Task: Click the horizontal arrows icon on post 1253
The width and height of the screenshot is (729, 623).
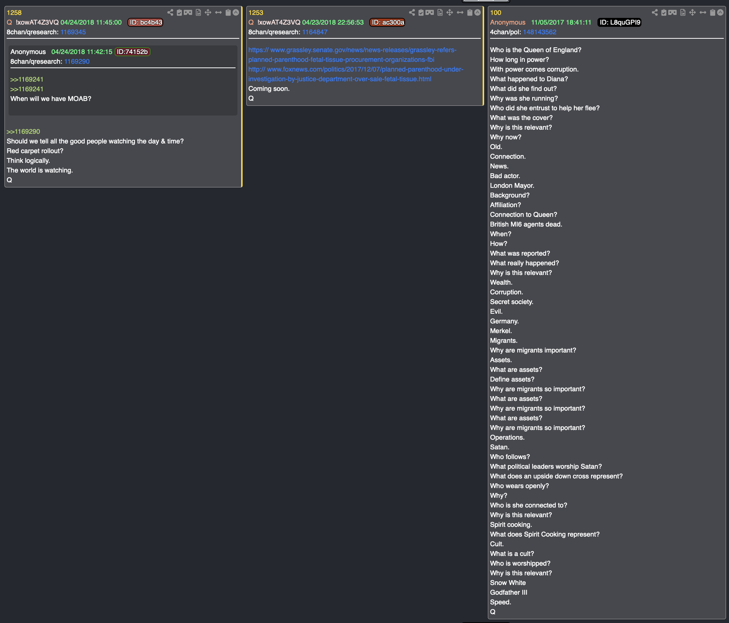Action: tap(460, 13)
